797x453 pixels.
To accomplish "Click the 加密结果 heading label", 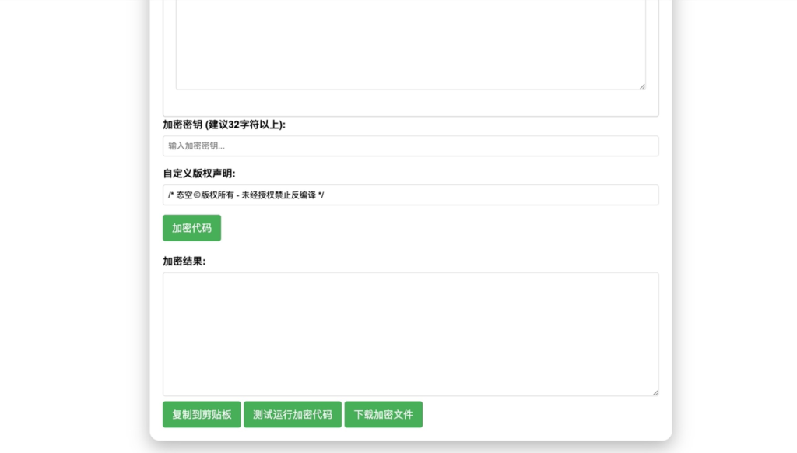I will pos(178,260).
